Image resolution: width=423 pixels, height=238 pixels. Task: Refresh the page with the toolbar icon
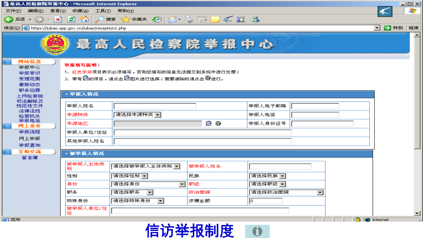71,19
